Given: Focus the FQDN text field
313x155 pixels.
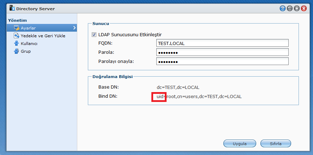Looking at the screenshot, I should (x=222, y=43).
